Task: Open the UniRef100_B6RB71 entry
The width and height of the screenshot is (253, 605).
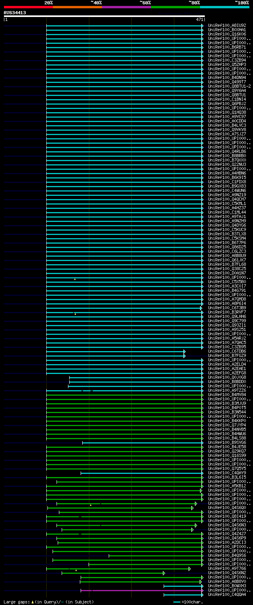Action: point(227,47)
